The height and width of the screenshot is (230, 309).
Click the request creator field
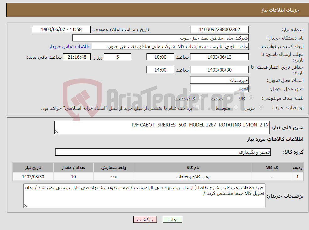[170, 46]
